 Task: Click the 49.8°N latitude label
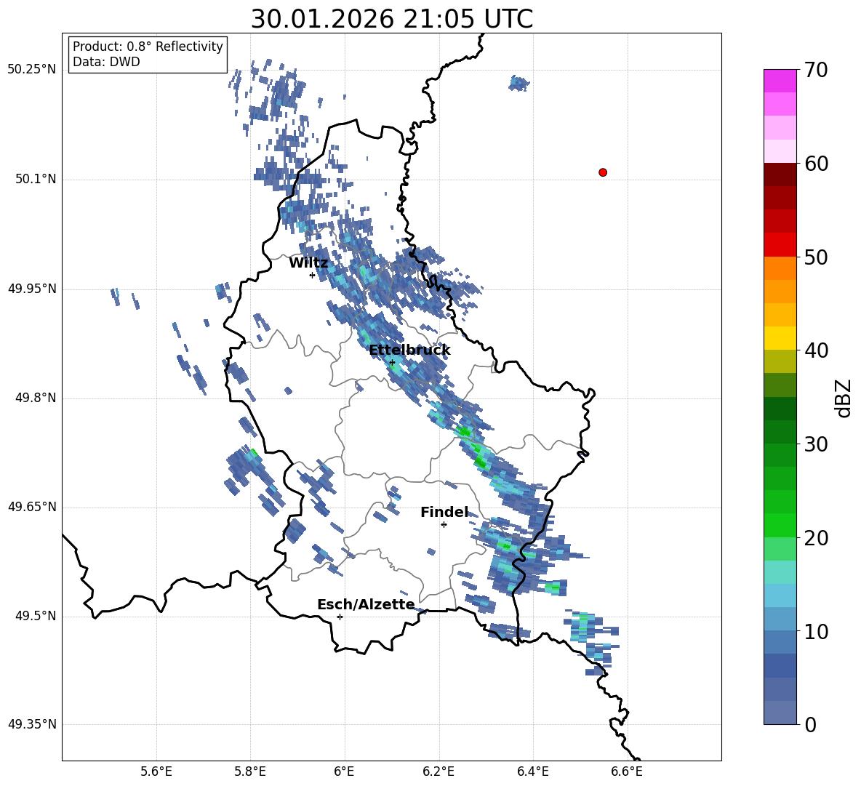click(x=36, y=398)
